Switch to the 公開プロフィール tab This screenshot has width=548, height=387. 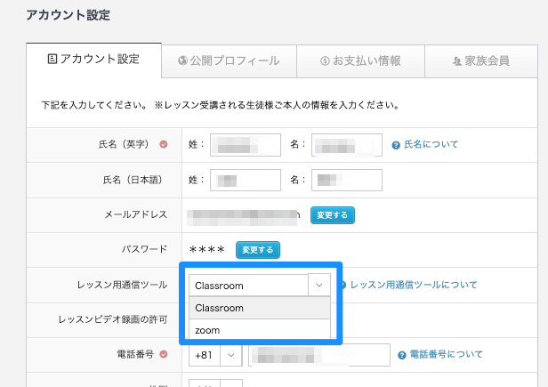pos(228,61)
